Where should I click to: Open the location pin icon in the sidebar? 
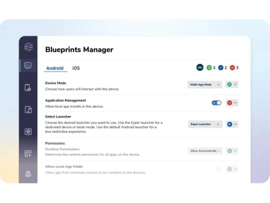click(x=28, y=174)
